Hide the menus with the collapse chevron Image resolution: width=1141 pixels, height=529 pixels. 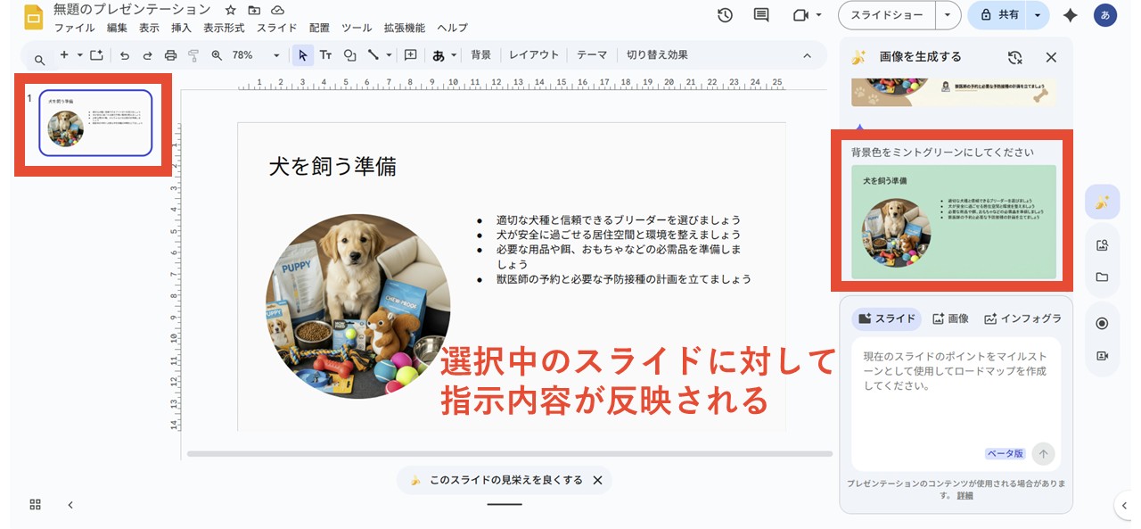click(808, 55)
